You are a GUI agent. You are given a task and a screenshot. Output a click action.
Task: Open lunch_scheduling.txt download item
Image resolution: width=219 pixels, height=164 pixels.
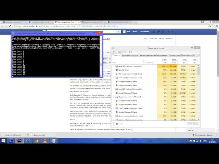click(13, 135)
